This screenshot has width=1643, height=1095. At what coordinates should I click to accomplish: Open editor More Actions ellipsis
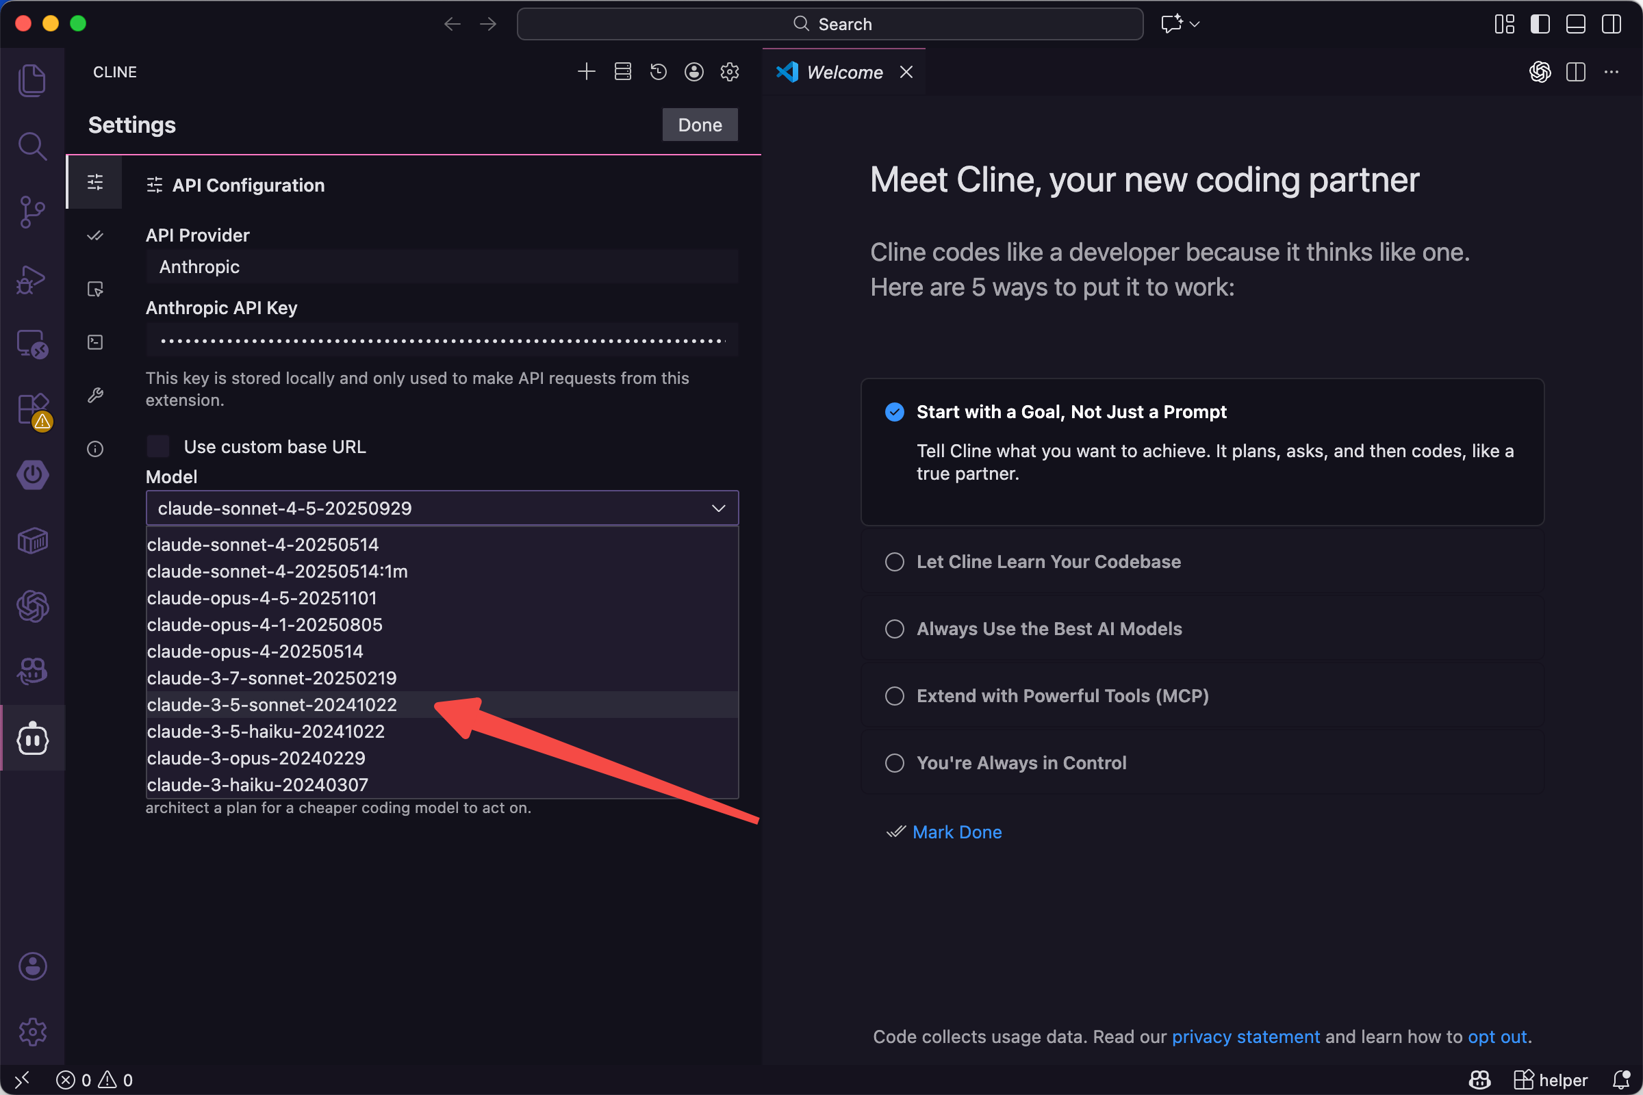(x=1611, y=71)
